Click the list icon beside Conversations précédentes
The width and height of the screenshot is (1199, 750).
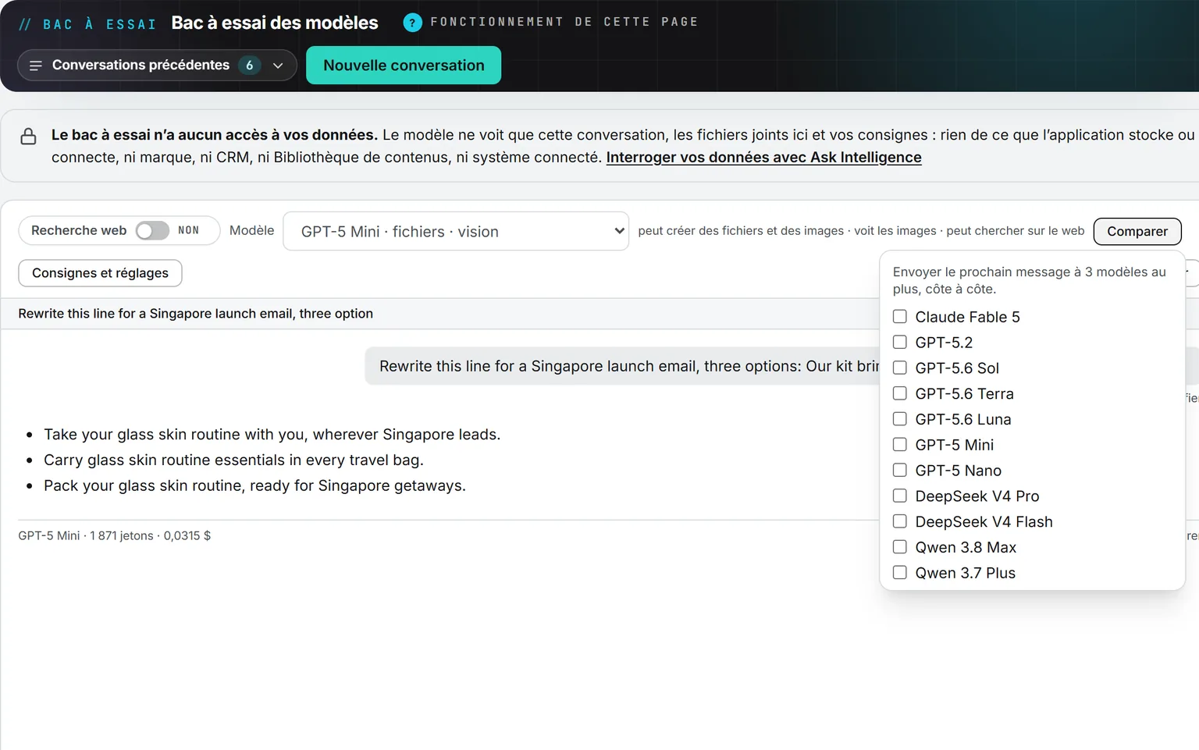35,66
